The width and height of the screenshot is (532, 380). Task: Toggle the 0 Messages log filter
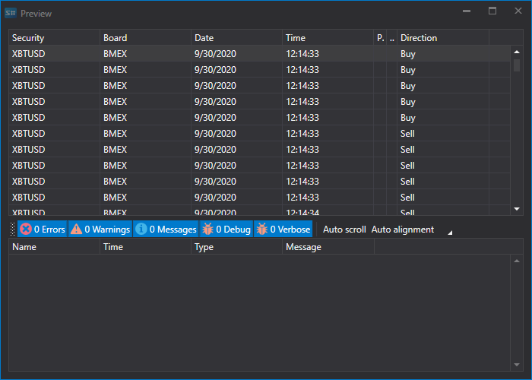(x=166, y=230)
